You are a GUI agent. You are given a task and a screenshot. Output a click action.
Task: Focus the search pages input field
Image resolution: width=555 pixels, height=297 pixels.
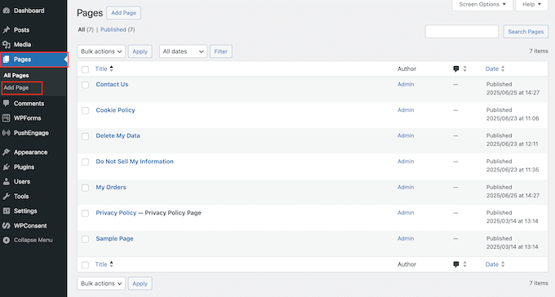[x=462, y=32]
